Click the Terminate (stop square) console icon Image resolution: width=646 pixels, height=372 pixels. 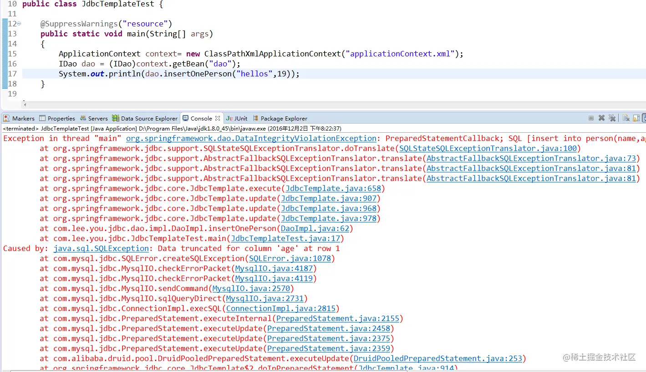coord(591,118)
